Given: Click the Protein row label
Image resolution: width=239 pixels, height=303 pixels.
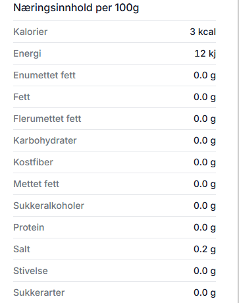Looking at the screenshot, I should (x=29, y=227).
